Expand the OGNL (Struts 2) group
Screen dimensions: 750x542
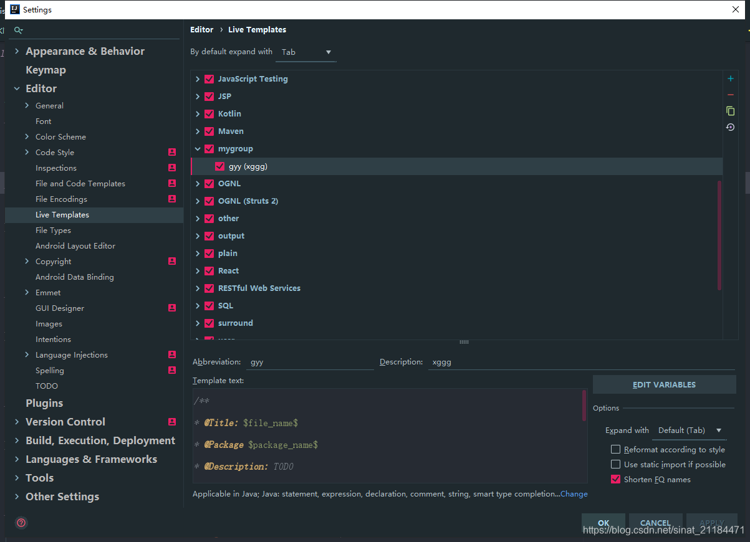(198, 201)
